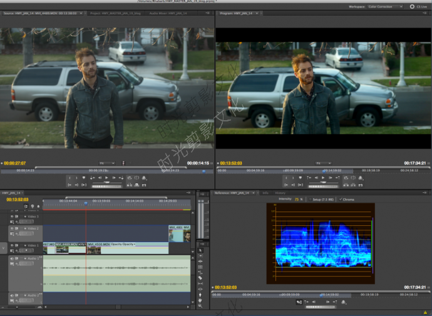432x316 pixels.
Task: Set unnumbered marker in Source monitor
Action: tap(84, 178)
